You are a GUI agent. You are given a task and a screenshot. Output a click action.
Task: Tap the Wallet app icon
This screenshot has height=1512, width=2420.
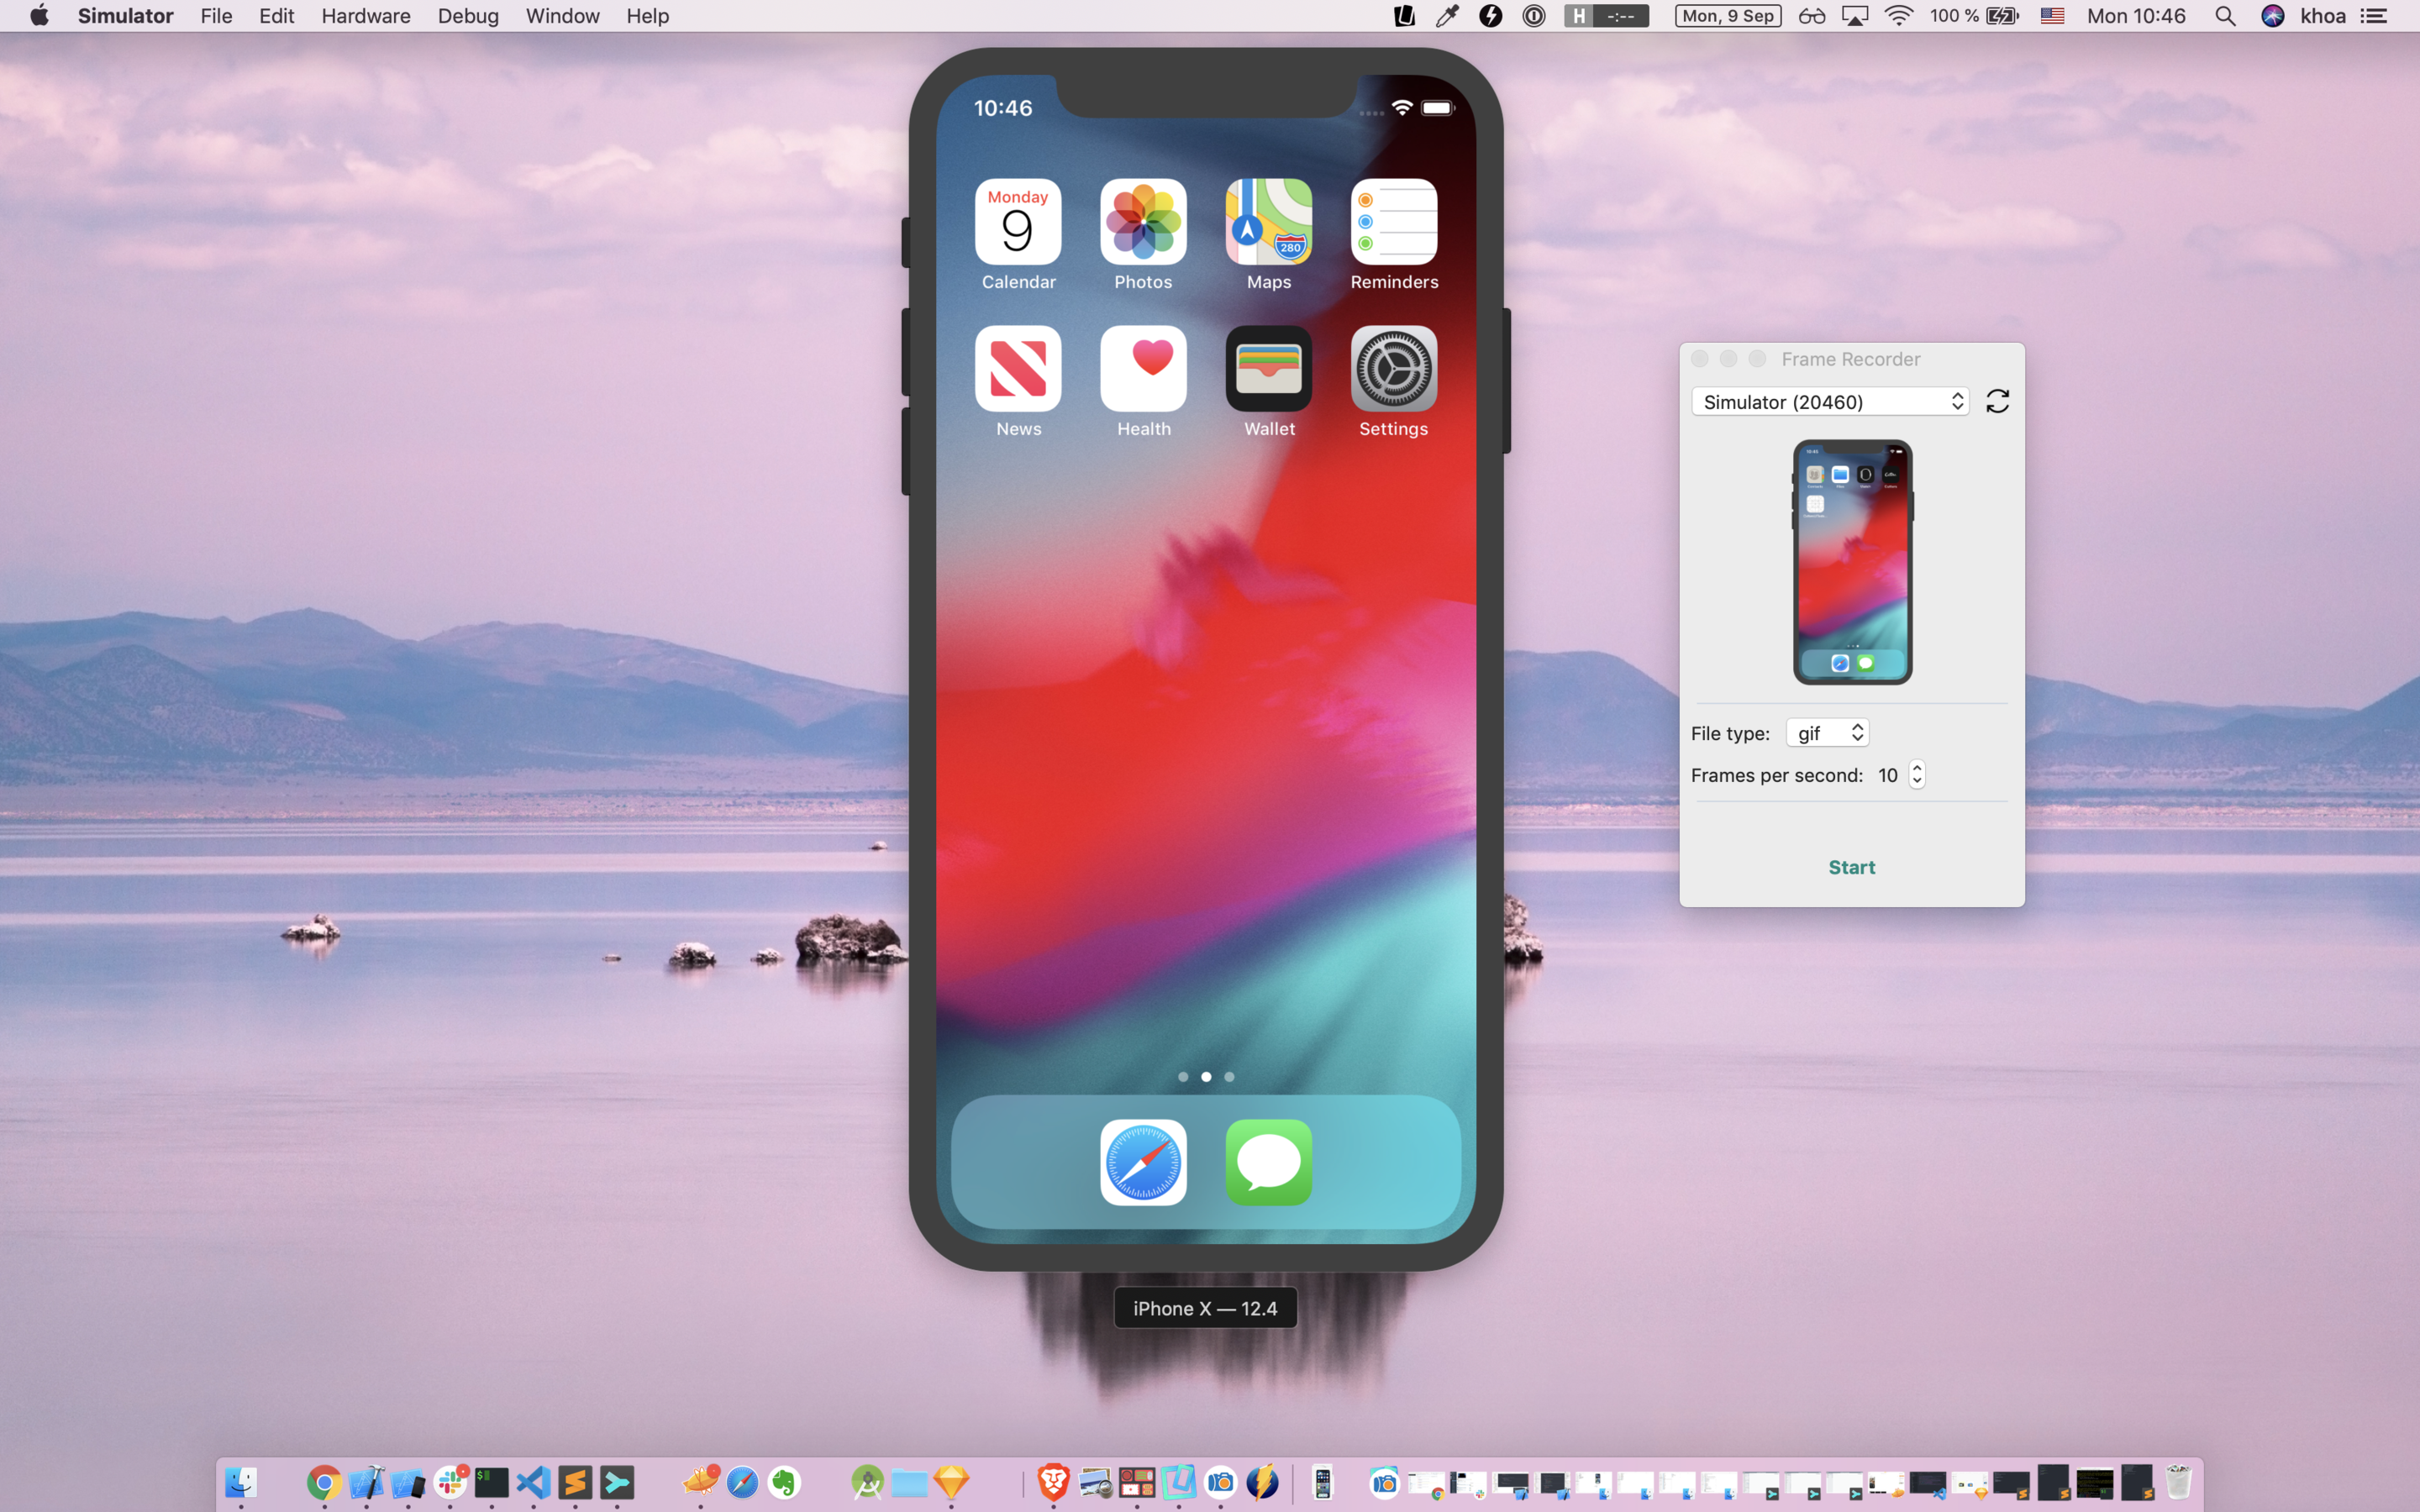click(x=1268, y=369)
